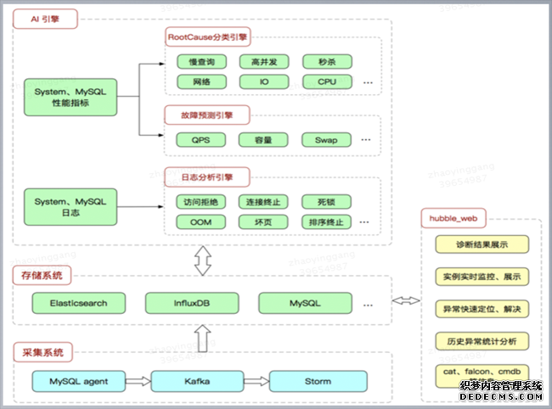Select the Swap box in 故障预测引擎
The height and width of the screenshot is (409, 552).
[x=326, y=140]
